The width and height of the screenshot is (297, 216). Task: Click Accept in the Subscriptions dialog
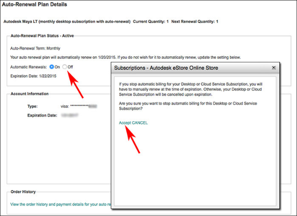coord(125,123)
